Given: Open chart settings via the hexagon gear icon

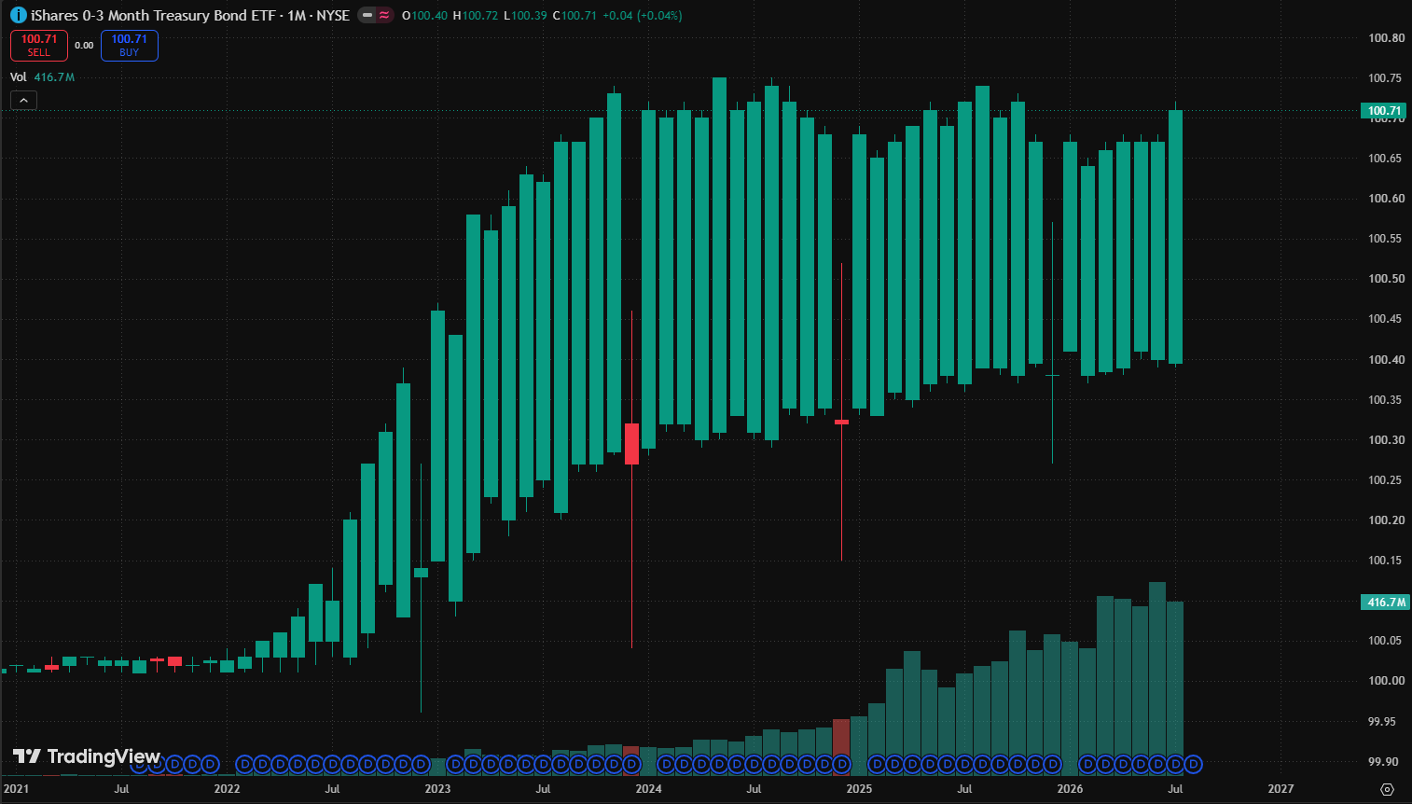Looking at the screenshot, I should (1387, 789).
